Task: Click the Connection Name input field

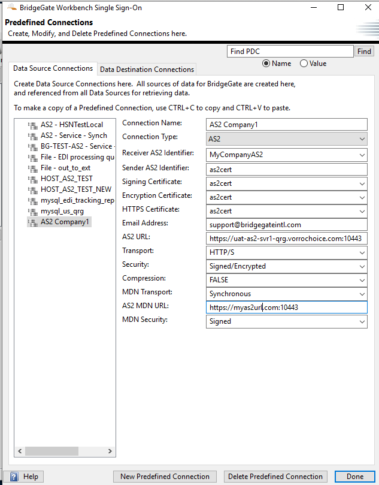Action: tap(287, 125)
